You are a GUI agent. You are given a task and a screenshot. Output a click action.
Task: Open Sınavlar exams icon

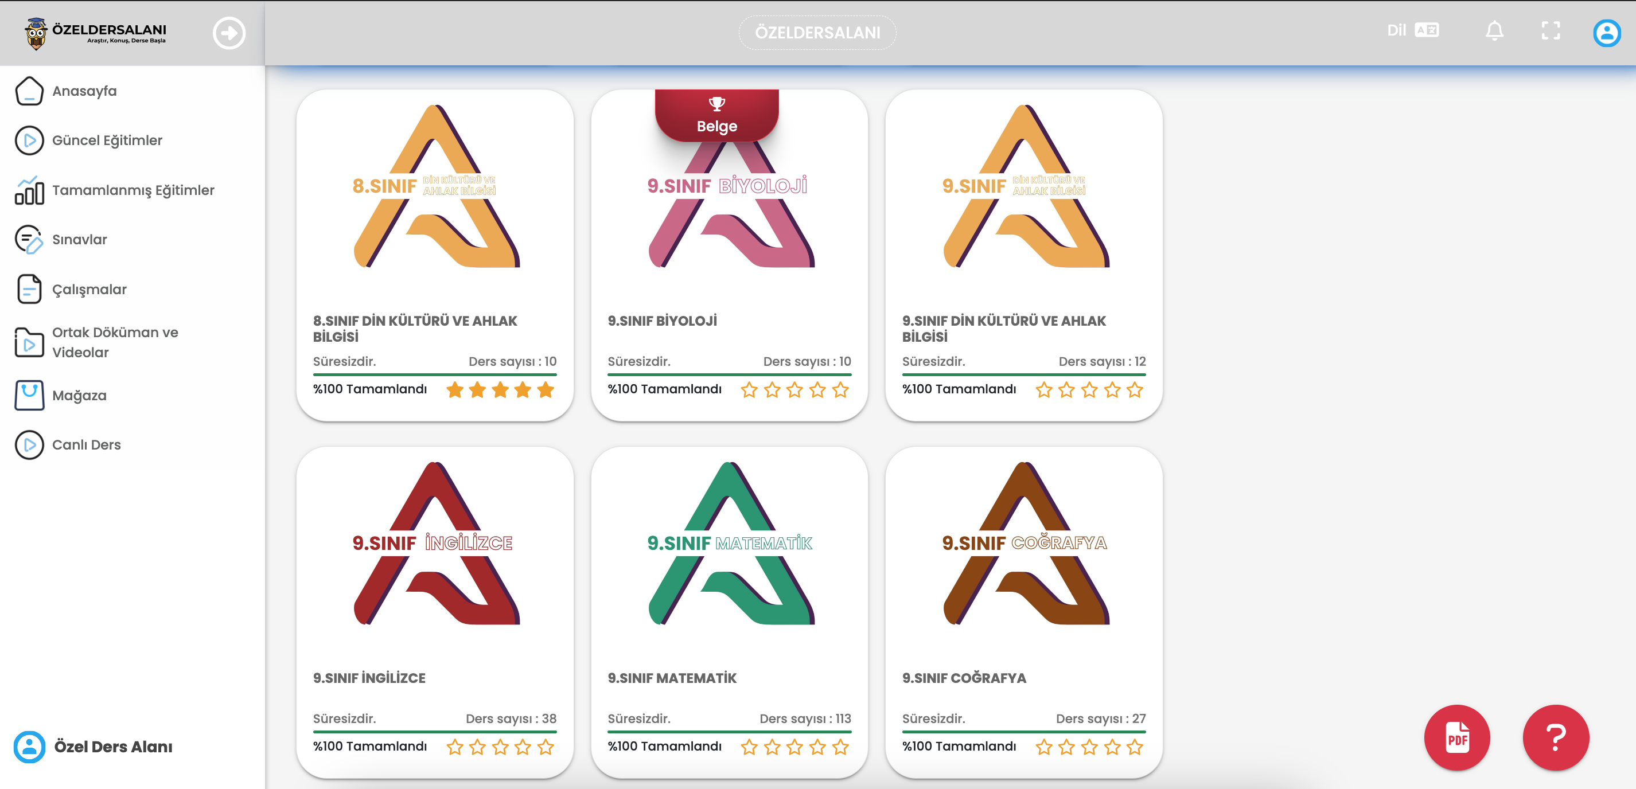coord(29,240)
